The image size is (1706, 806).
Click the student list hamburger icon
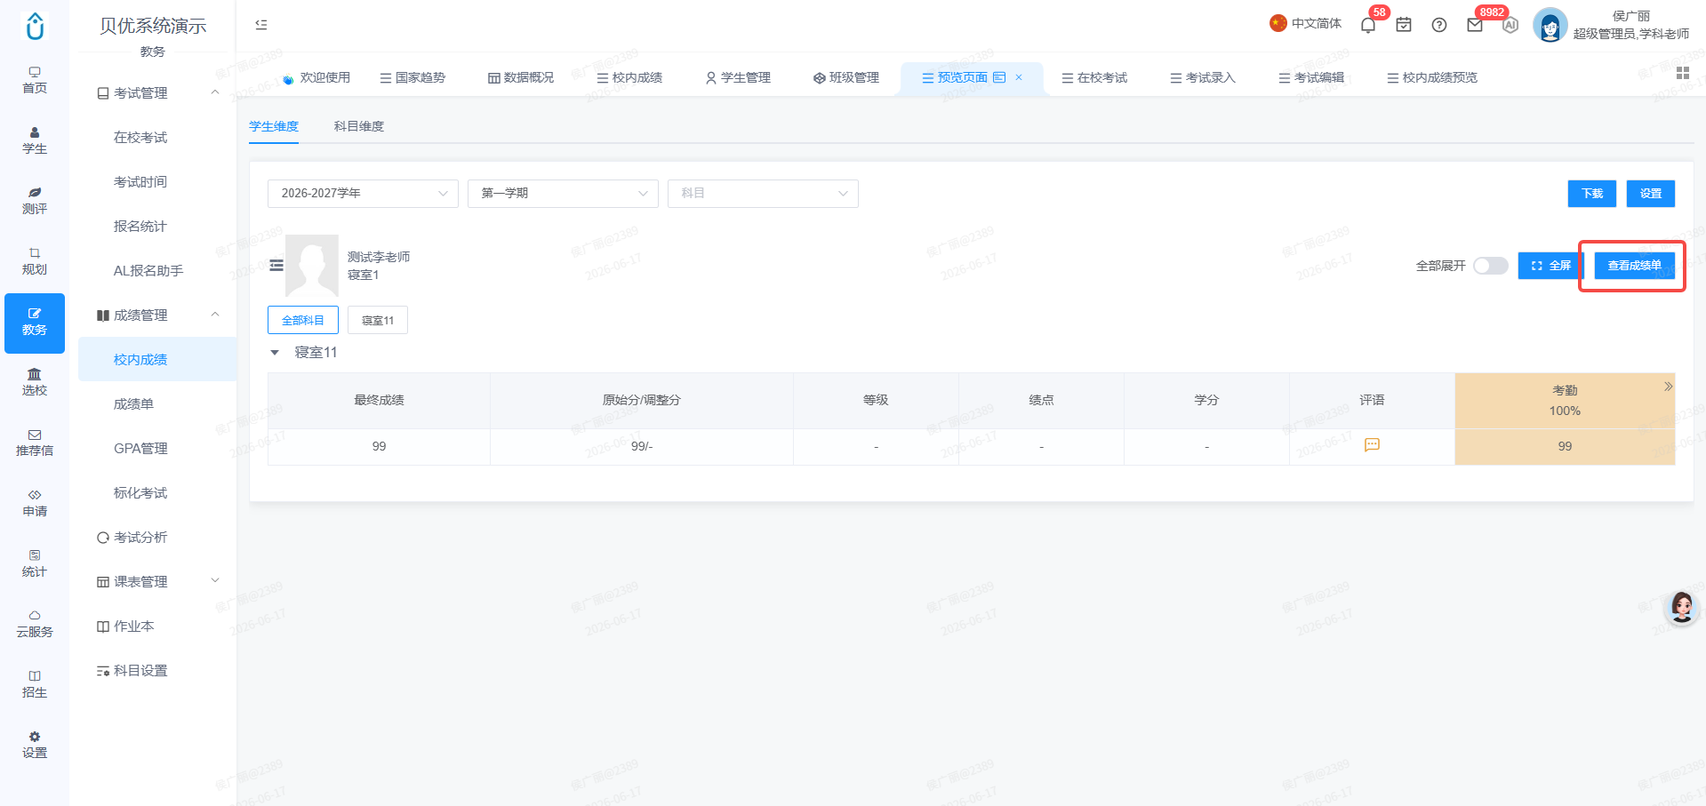(x=276, y=265)
